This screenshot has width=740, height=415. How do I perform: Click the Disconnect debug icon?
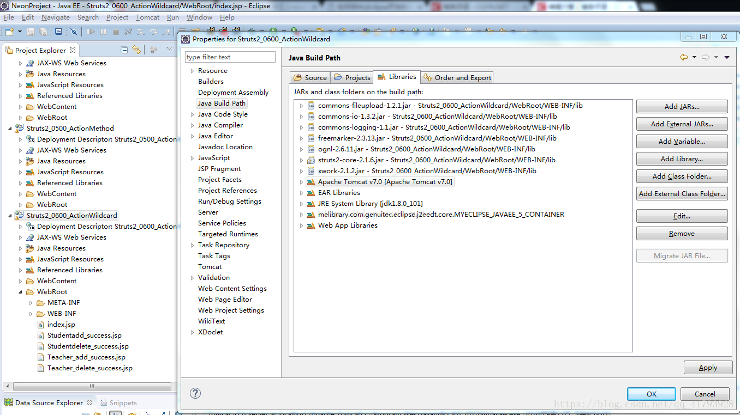click(128, 32)
